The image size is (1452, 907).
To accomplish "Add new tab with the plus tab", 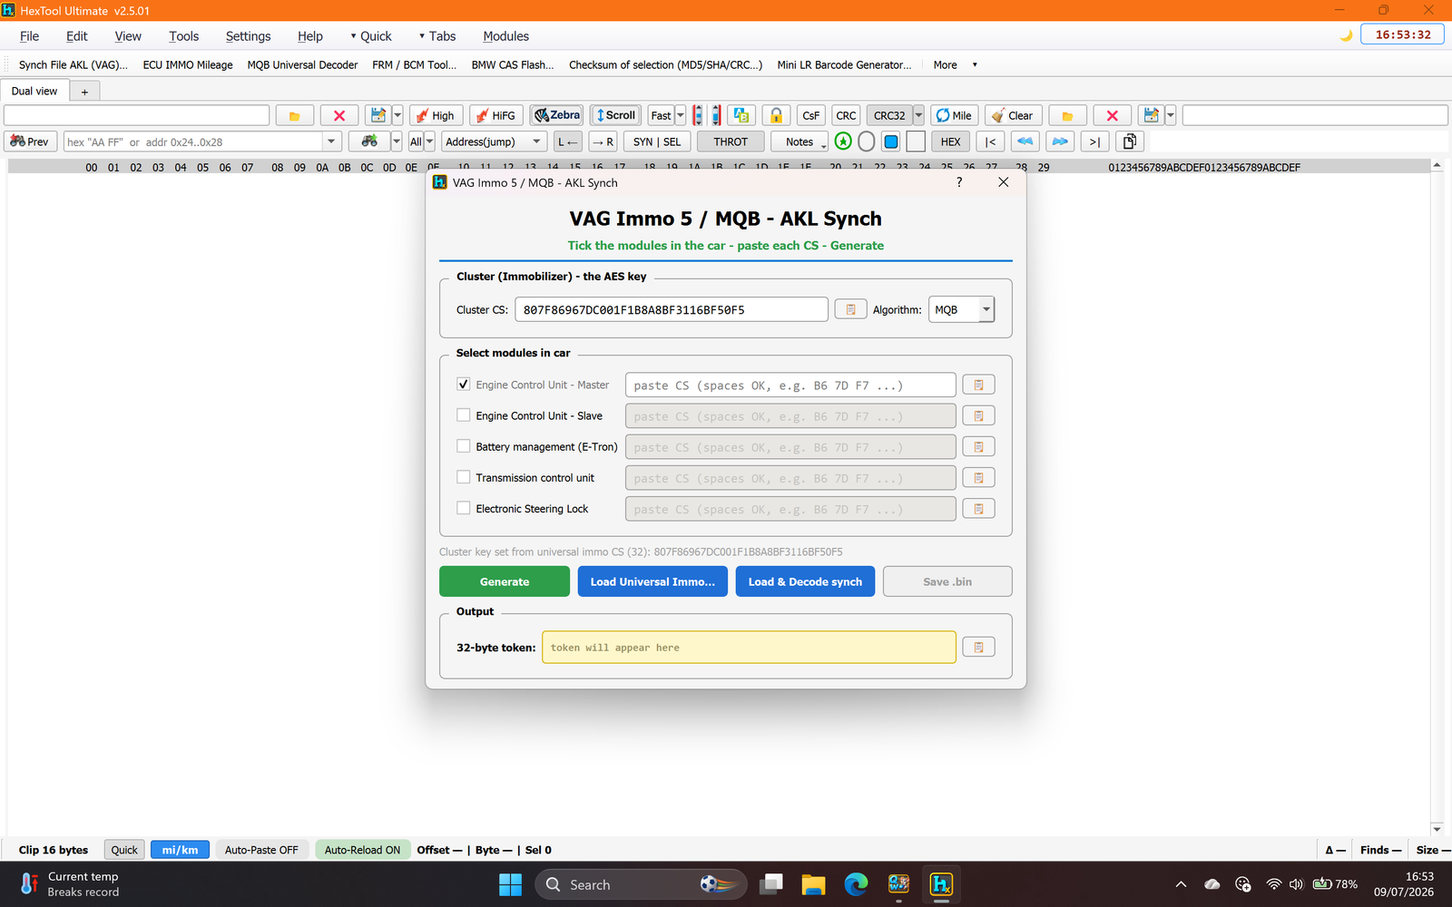I will (84, 92).
